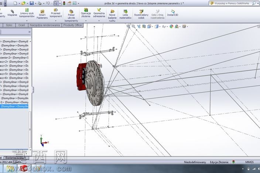Viewport: 260px width, 173px height.
Task: Open the Save options dropdown arrow
Action: [x=35, y=3]
